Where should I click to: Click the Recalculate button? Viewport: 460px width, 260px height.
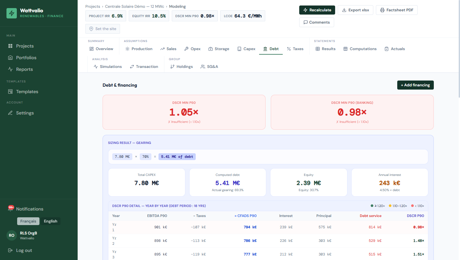pos(317,10)
